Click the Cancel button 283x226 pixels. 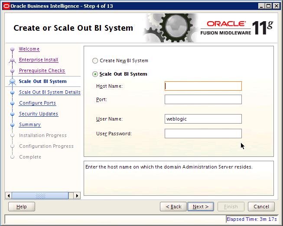pyautogui.click(x=261, y=207)
